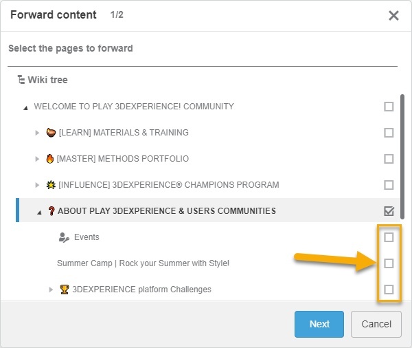The image size is (412, 348).
Task: Click the flame icon beside MASTER
Action: coord(50,159)
